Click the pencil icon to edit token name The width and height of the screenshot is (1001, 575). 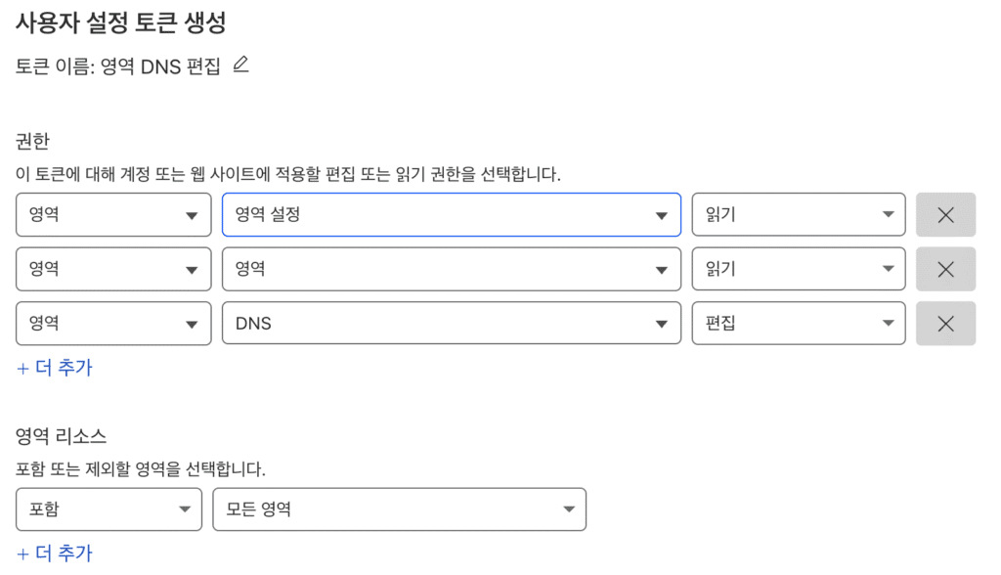[x=241, y=66]
